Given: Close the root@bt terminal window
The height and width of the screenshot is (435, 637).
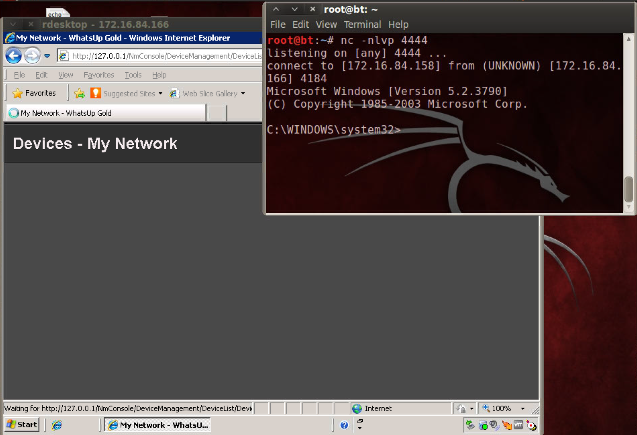Looking at the screenshot, I should pos(312,9).
